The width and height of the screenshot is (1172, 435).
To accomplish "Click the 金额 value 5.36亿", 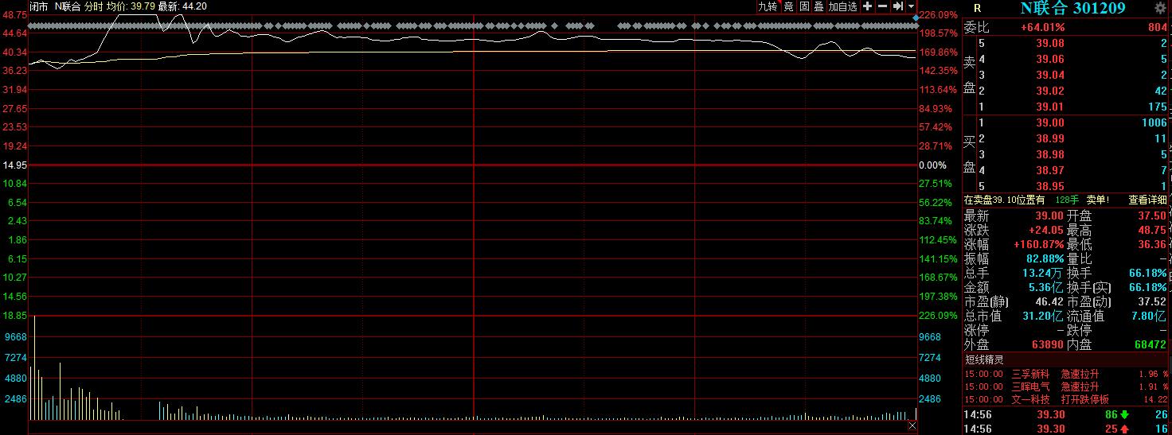I will [1045, 287].
